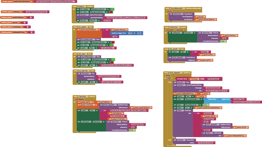Open the not-equal operator dropdown in compare texts
This screenshot has width=262, height=147.
click(x=202, y=79)
